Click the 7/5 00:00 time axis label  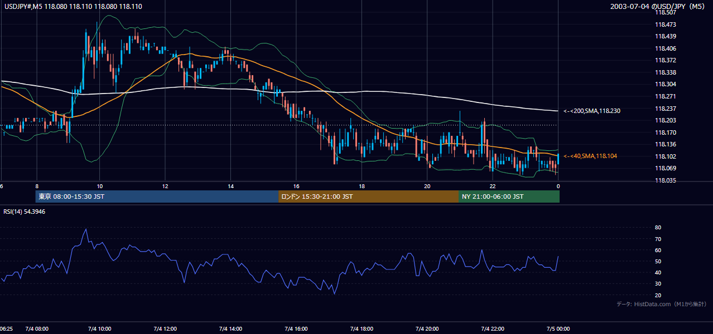558,329
